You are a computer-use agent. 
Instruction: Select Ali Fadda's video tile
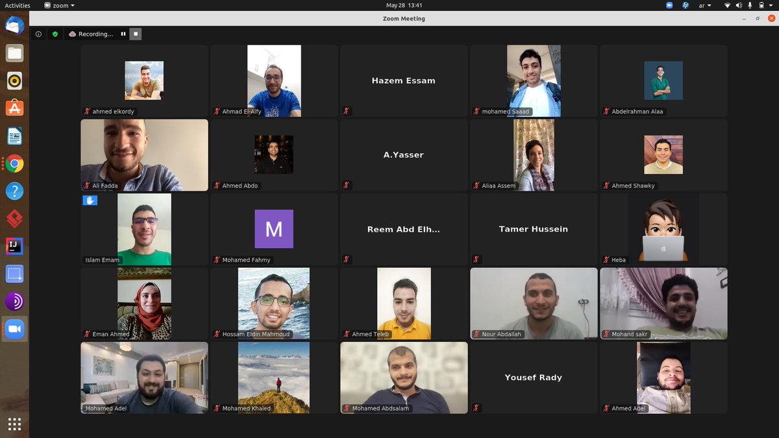pyautogui.click(x=144, y=155)
